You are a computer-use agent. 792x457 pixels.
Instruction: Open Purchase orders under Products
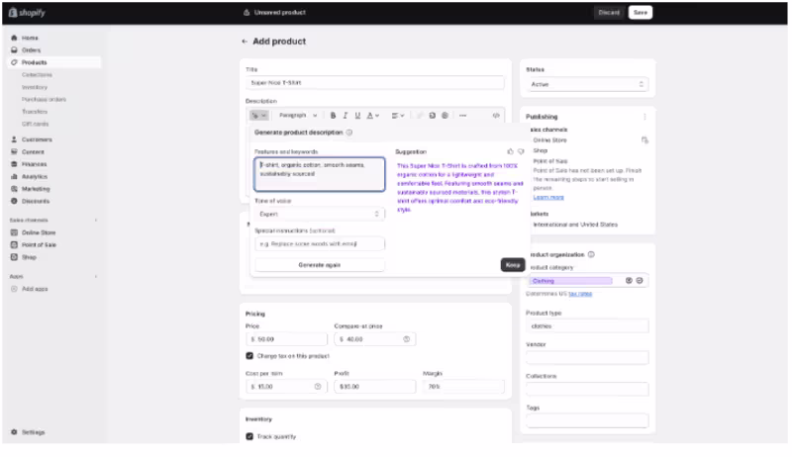44,99
